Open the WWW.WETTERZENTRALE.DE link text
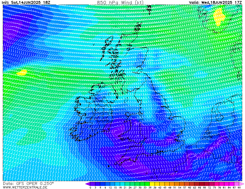 click(25, 187)
